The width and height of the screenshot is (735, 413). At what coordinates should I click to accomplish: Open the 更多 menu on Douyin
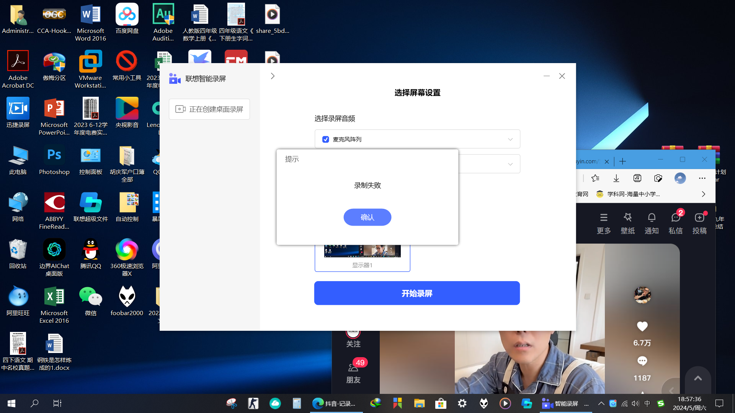tap(604, 223)
